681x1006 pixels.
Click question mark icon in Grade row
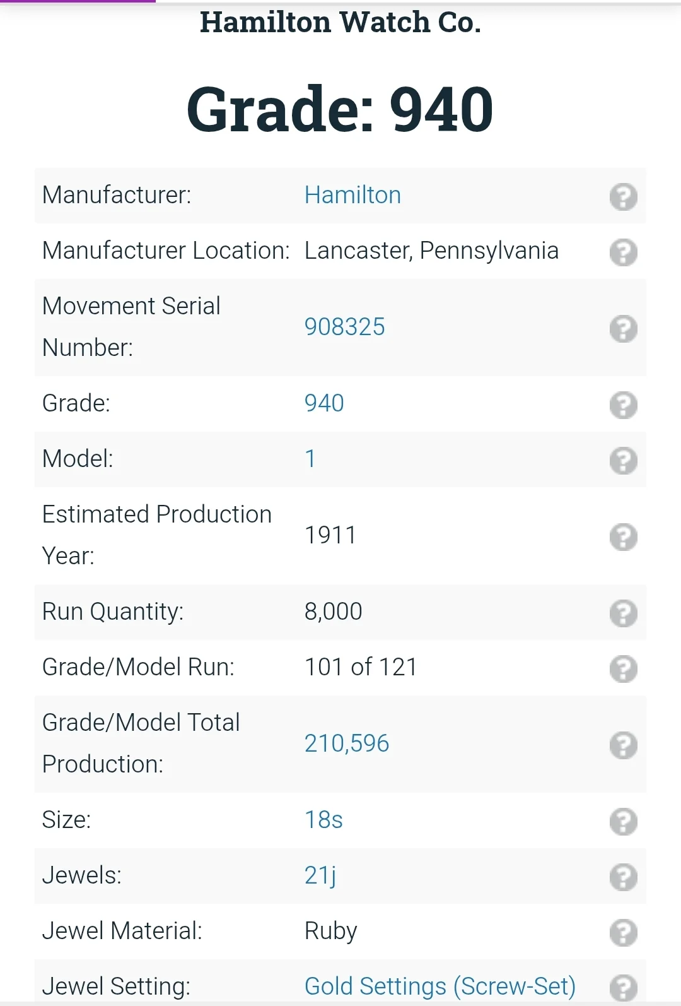coord(623,405)
